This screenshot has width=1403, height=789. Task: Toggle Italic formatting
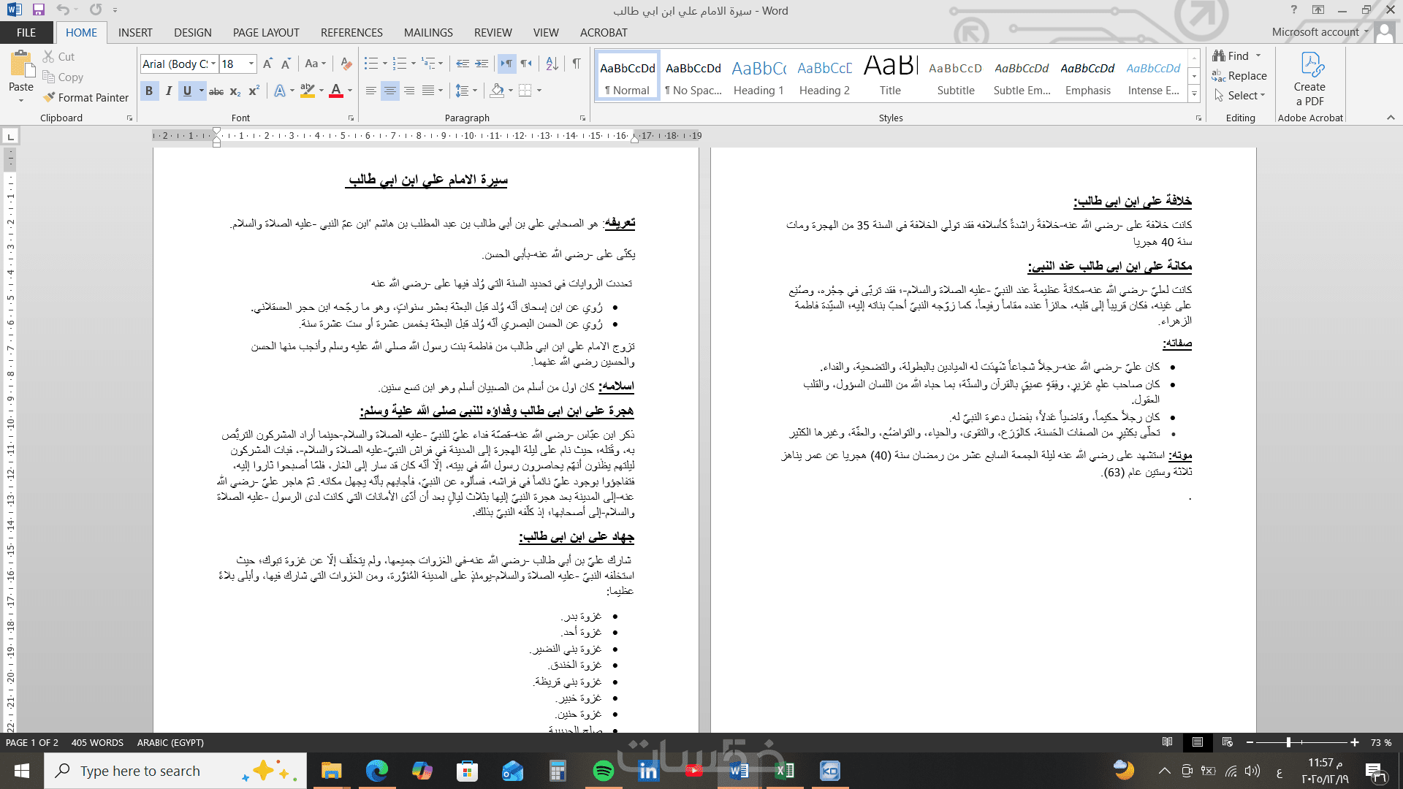169,91
